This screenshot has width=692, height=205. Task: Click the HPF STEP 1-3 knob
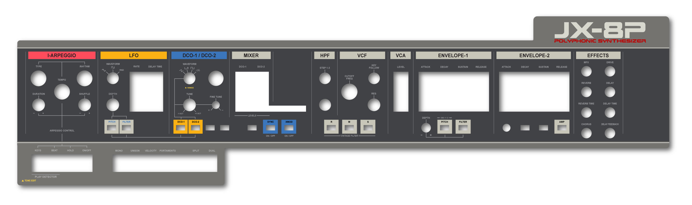coord(325,78)
